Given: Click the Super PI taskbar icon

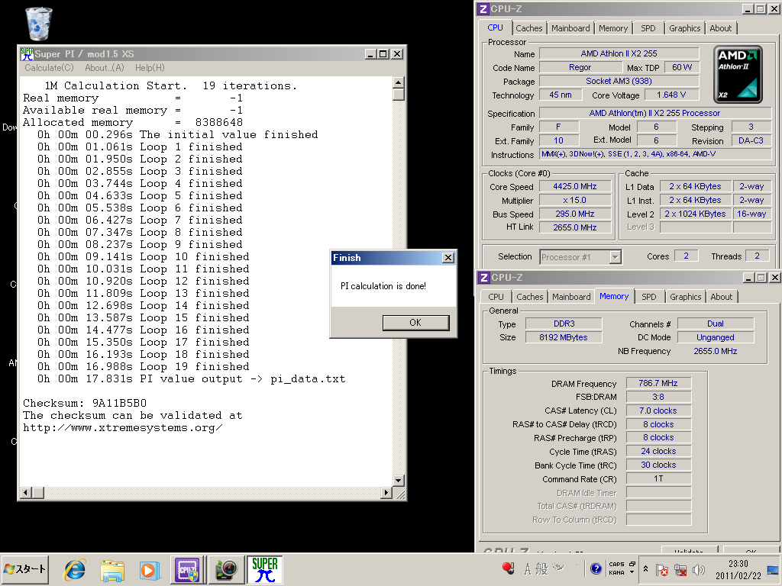Looking at the screenshot, I should 264,569.
